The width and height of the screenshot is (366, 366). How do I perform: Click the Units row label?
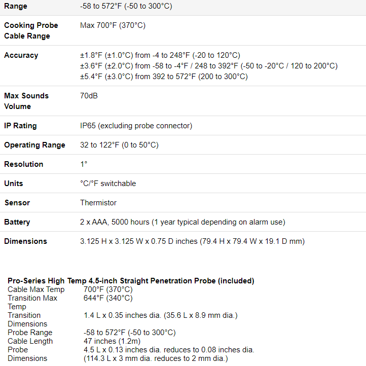point(14,184)
